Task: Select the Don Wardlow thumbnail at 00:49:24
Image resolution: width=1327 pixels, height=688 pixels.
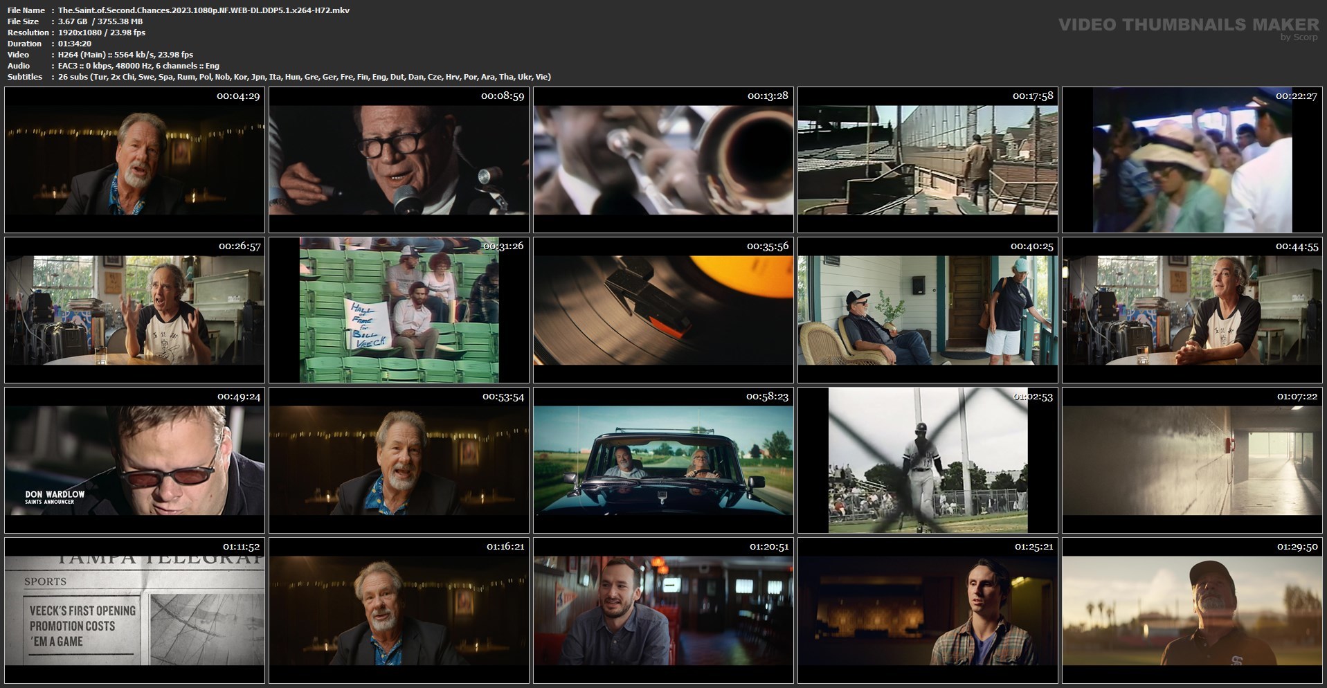Action: coord(135,460)
